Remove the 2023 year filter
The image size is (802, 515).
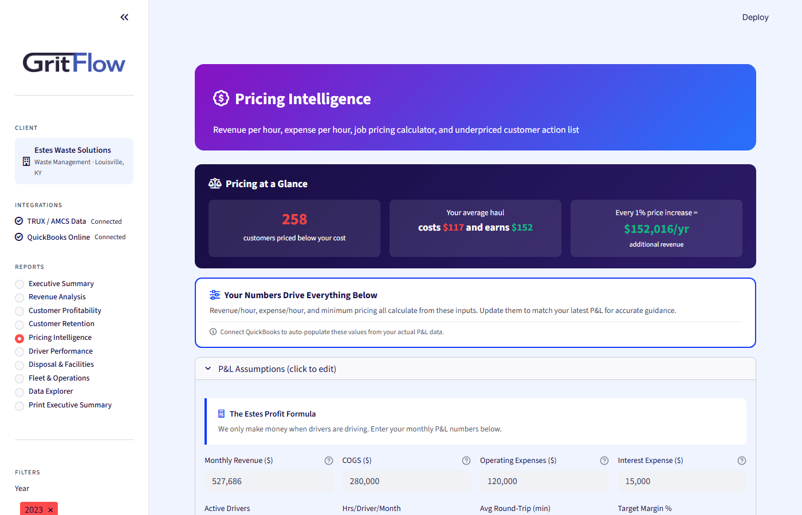[50, 509]
